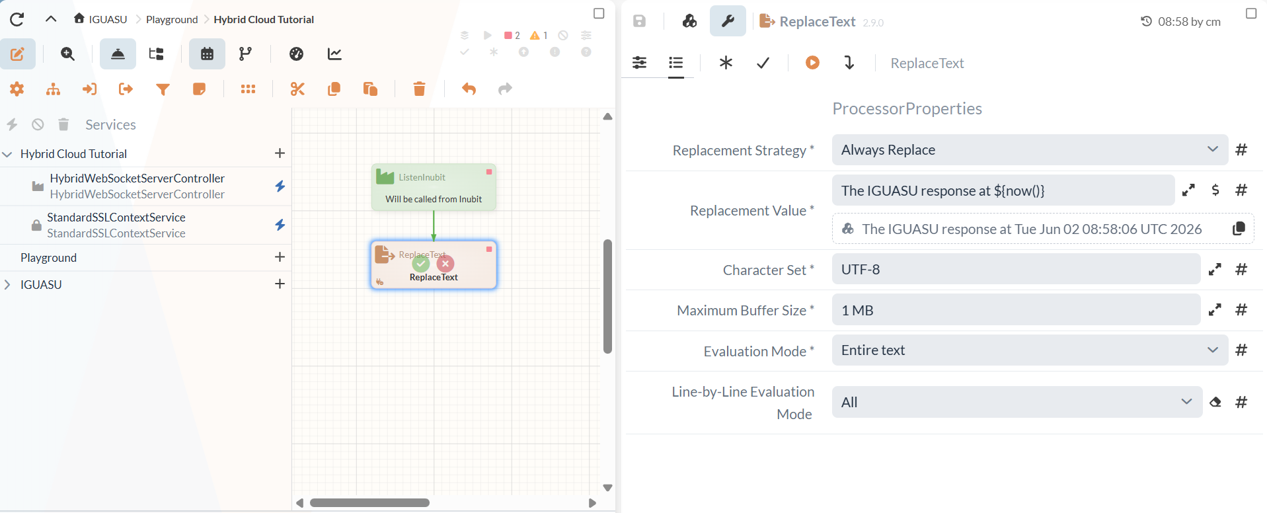Expand the IGUASU tree node
The width and height of the screenshot is (1267, 513).
click(x=7, y=284)
